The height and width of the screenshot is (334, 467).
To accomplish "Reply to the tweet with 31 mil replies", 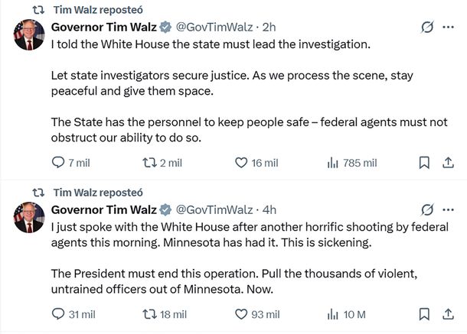I will [x=58, y=314].
